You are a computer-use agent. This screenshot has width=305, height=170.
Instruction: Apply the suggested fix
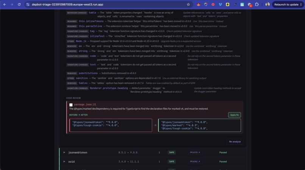pyautogui.click(x=234, y=115)
